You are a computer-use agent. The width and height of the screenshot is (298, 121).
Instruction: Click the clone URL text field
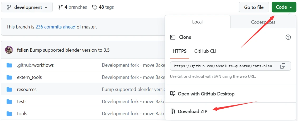click(x=223, y=66)
